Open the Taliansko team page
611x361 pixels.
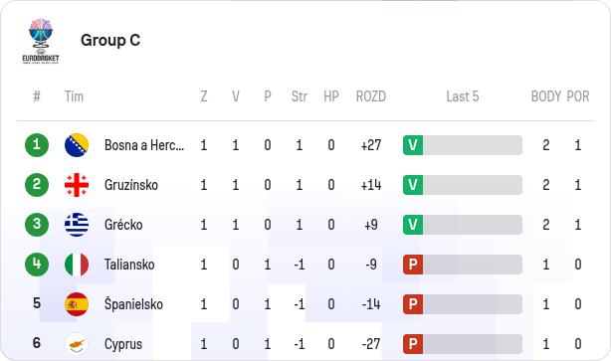(x=129, y=265)
